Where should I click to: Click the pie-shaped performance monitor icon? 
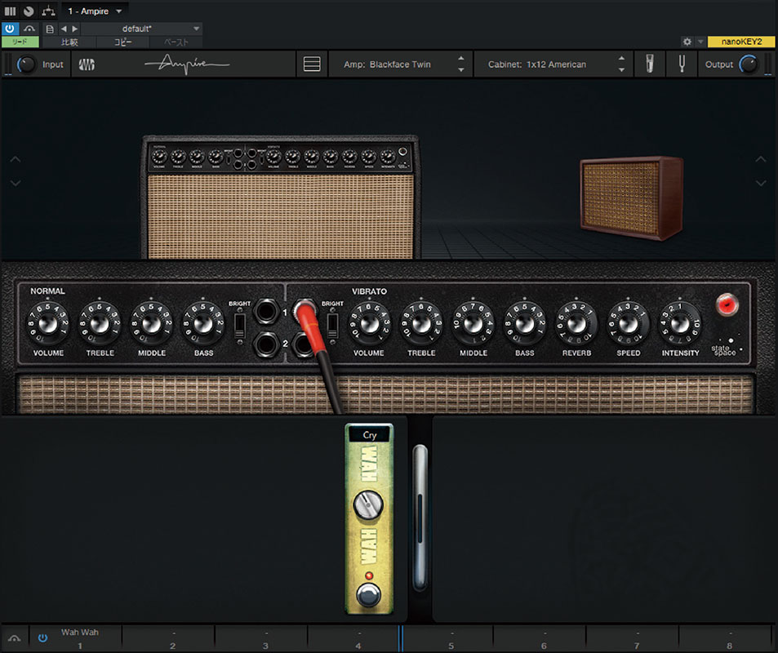pyautogui.click(x=29, y=11)
